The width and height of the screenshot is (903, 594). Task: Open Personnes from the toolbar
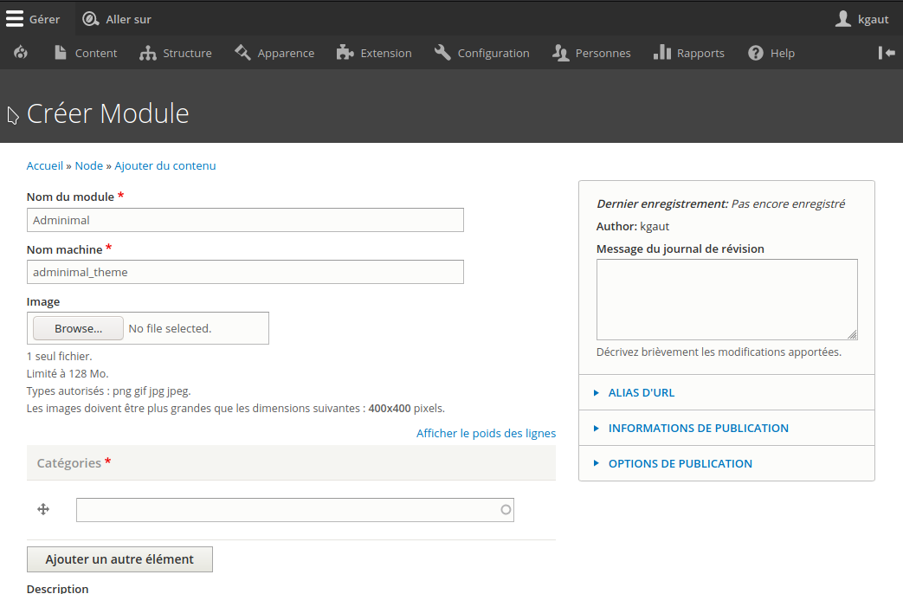click(591, 53)
